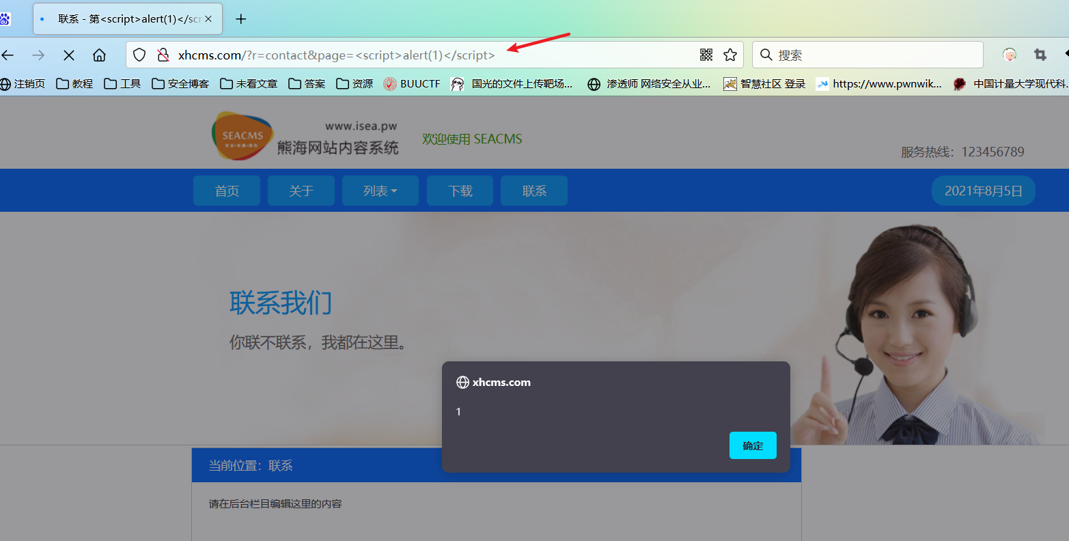Image resolution: width=1069 pixels, height=541 pixels.
Task: Open a new tab with plus button
Action: click(240, 19)
